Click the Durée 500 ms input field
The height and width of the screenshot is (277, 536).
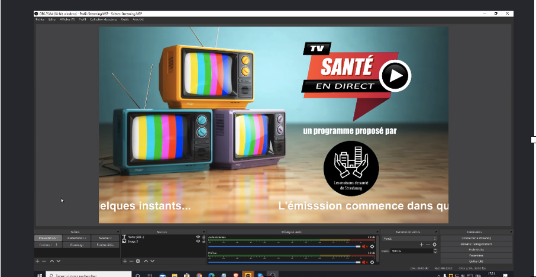(x=412, y=251)
